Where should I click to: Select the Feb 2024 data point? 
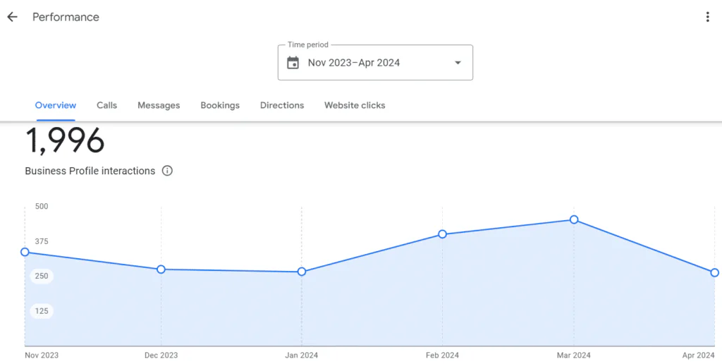tap(442, 234)
